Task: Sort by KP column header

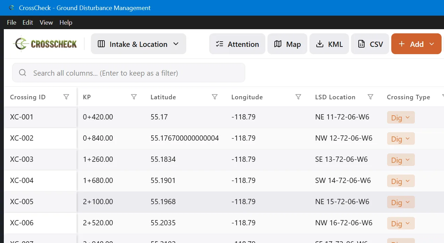Action: [x=87, y=97]
